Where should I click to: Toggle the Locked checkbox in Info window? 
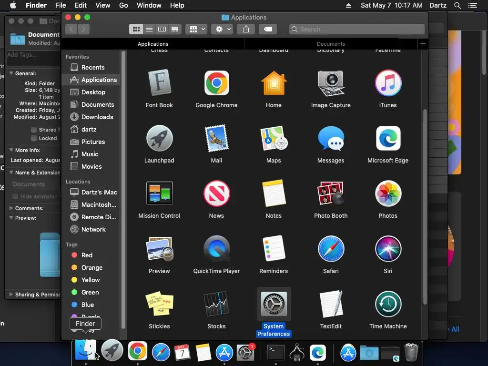tap(34, 138)
